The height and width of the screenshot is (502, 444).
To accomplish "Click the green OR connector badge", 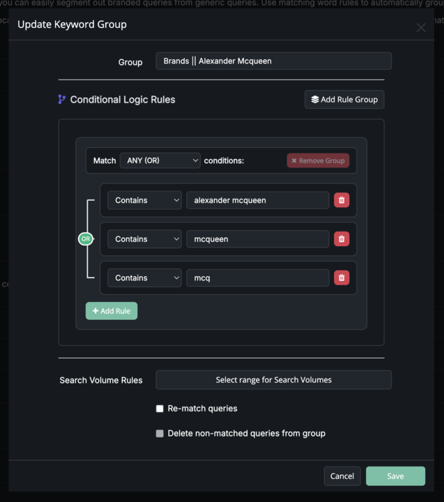I will tap(85, 239).
